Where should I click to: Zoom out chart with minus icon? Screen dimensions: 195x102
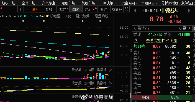pos(27,9)
